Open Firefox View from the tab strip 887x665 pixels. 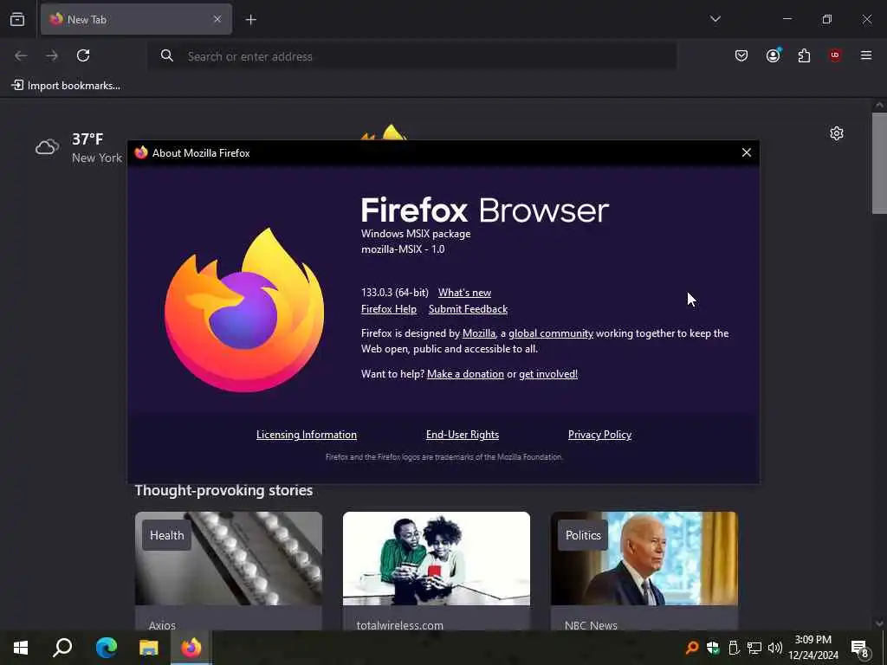click(x=17, y=19)
